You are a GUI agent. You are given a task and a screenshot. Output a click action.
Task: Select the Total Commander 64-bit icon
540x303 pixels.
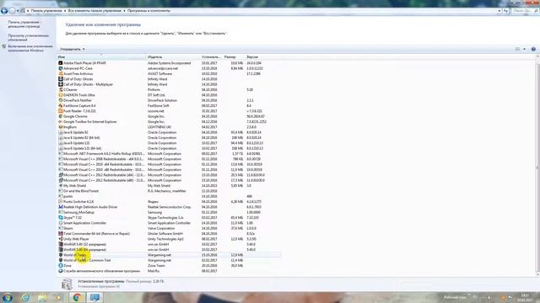click(x=61, y=234)
